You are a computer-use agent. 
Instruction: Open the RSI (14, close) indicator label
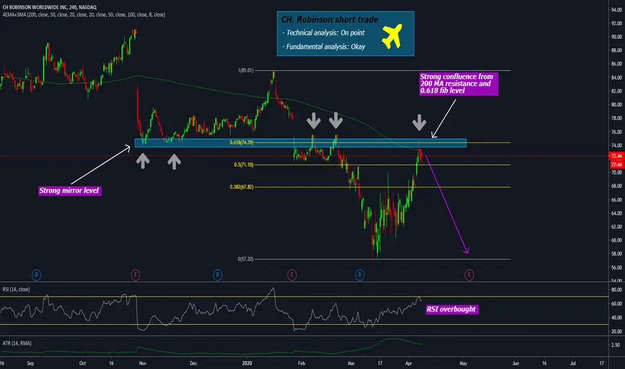pyautogui.click(x=16, y=289)
